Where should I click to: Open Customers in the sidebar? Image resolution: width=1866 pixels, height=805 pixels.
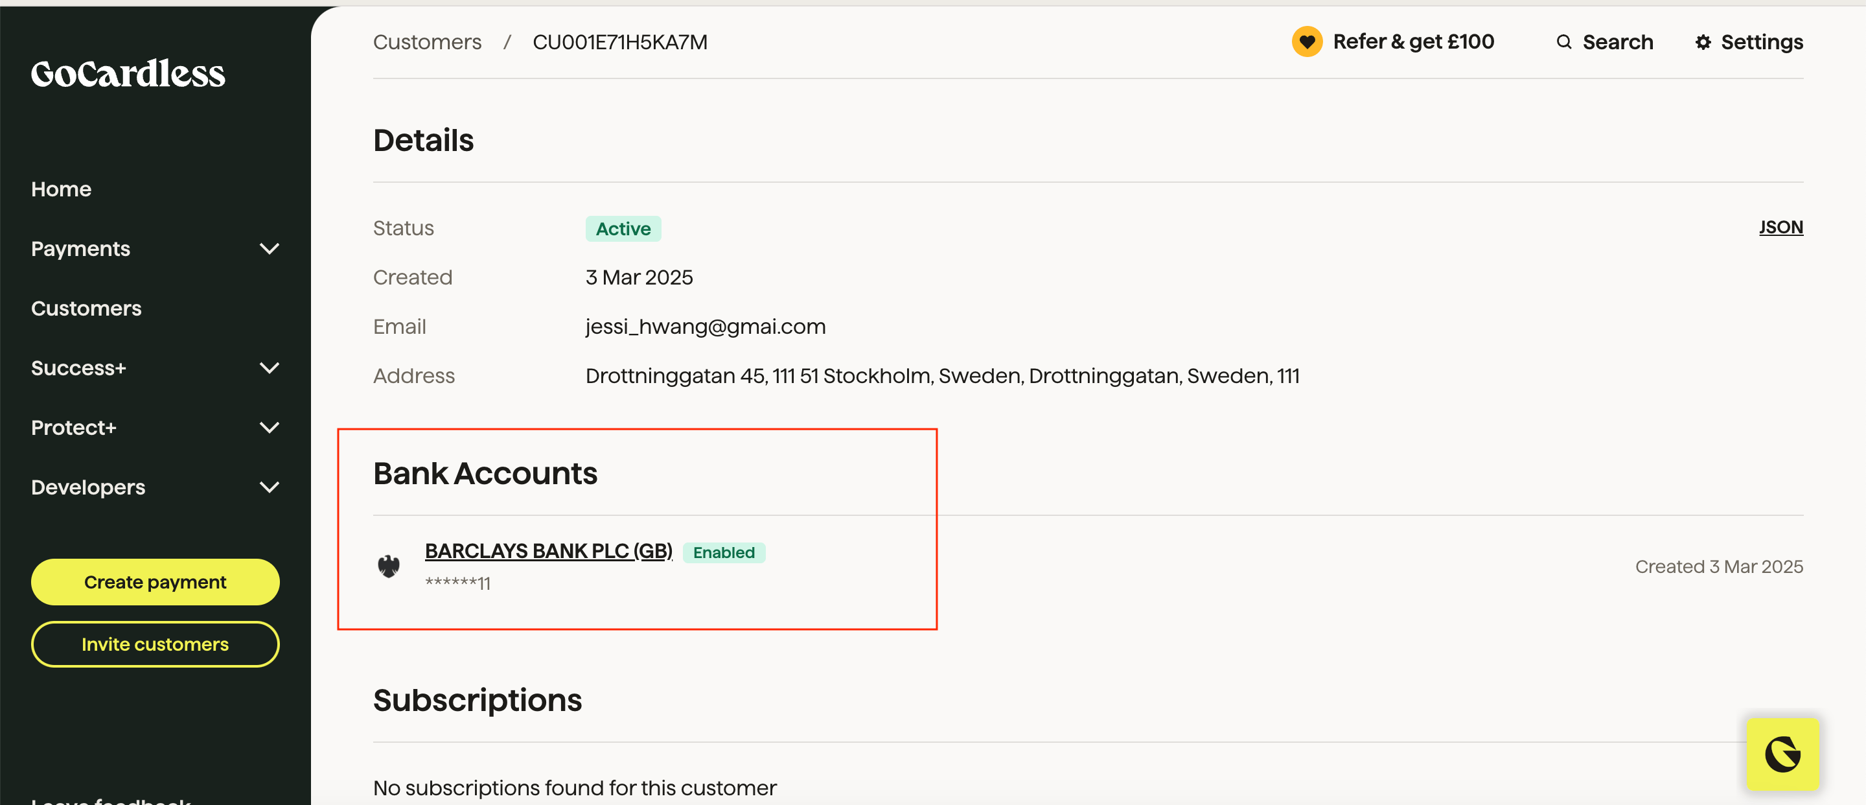pyautogui.click(x=86, y=308)
